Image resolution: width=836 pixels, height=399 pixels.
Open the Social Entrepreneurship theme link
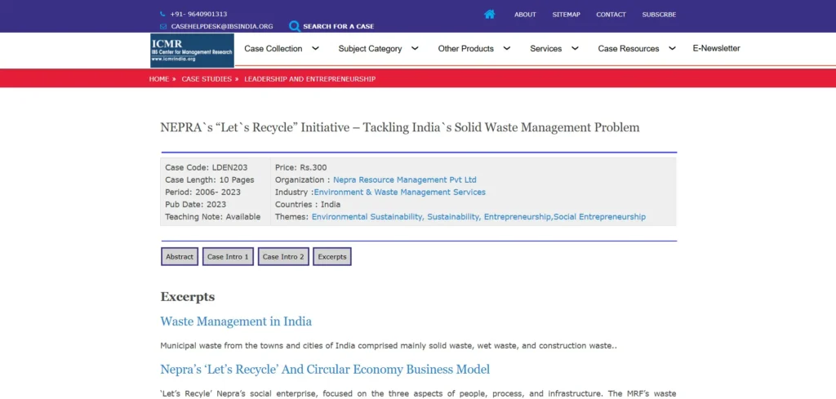click(x=600, y=217)
